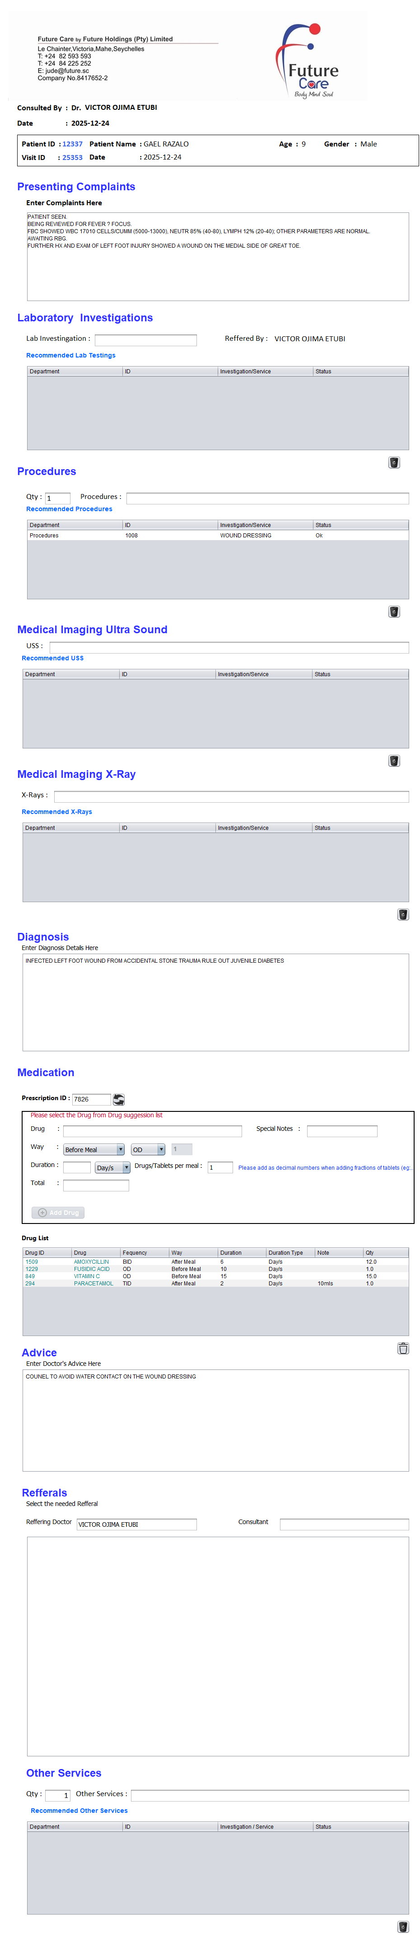Open Patient ID link 12337
The height and width of the screenshot is (1948, 420).
point(73,144)
